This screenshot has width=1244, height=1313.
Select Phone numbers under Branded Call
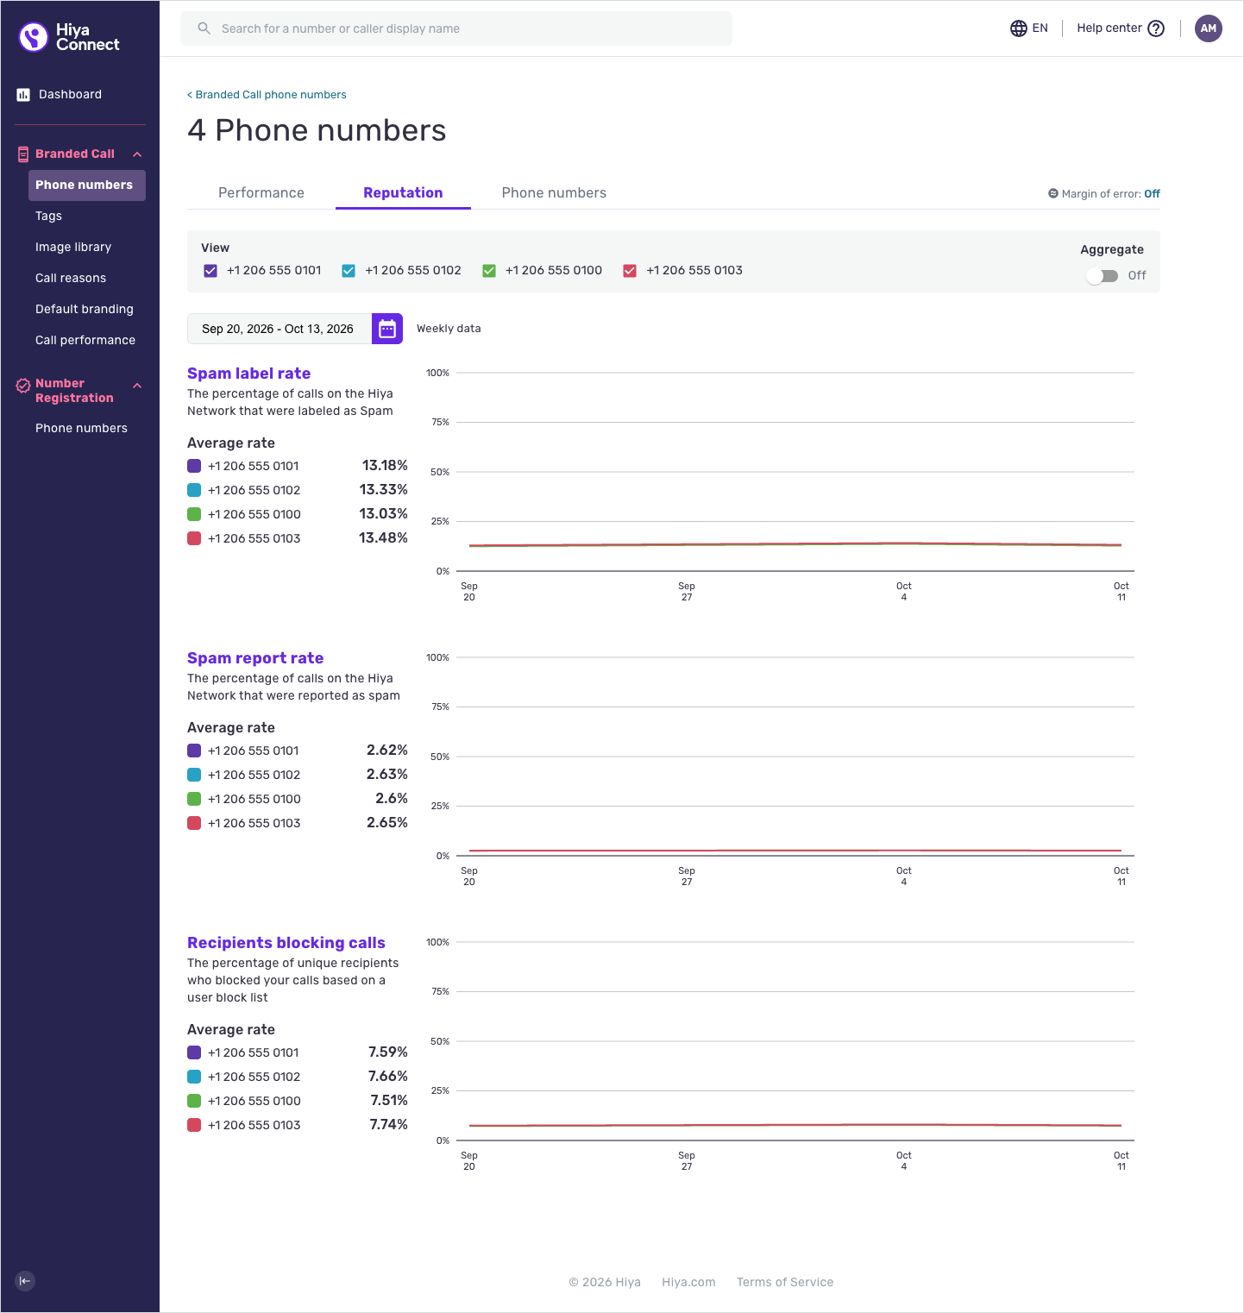[x=87, y=185]
